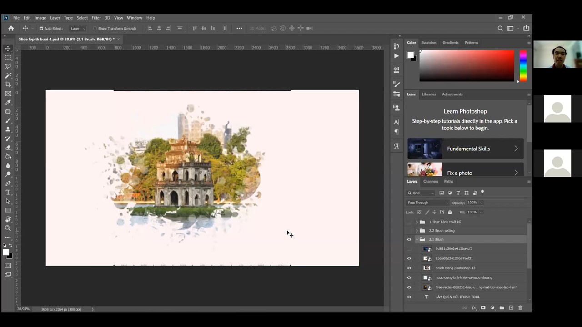The width and height of the screenshot is (582, 327).
Task: Expand the 2.2 Brush setting group
Action: click(x=417, y=231)
